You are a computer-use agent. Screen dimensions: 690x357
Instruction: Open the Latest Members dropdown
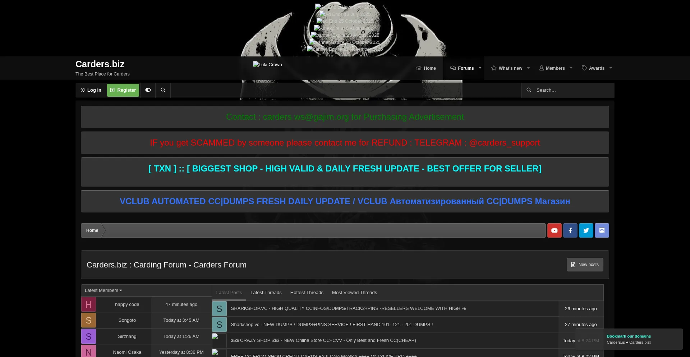103,290
